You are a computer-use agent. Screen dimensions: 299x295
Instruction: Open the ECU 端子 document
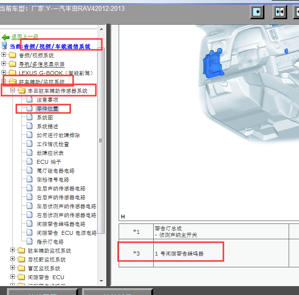point(49,162)
